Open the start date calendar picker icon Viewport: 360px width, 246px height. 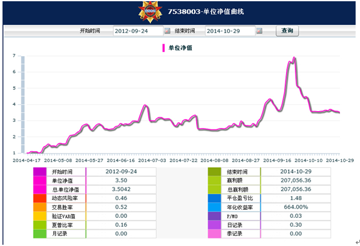[x=167, y=31]
